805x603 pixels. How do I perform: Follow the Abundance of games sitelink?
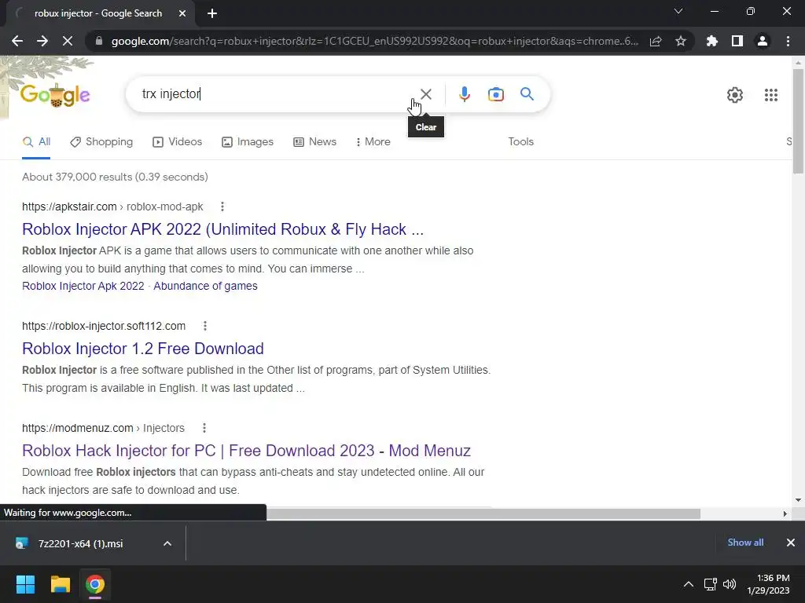coord(205,286)
